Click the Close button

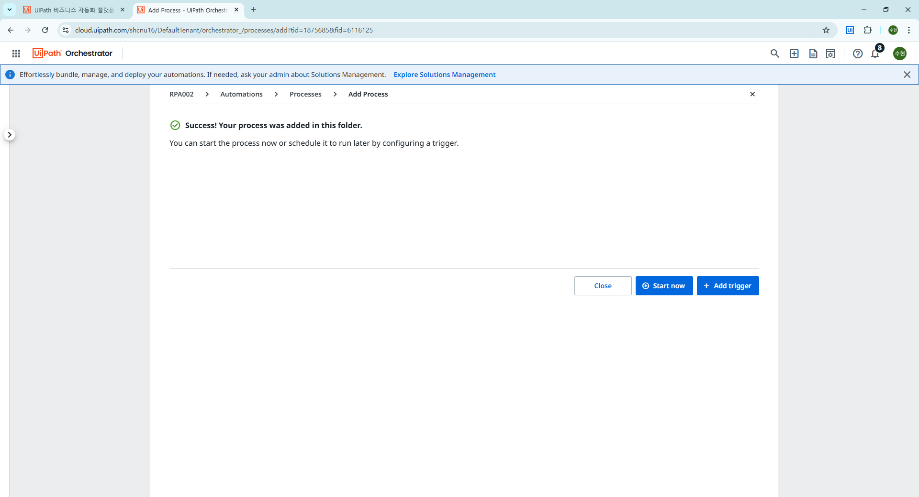603,286
